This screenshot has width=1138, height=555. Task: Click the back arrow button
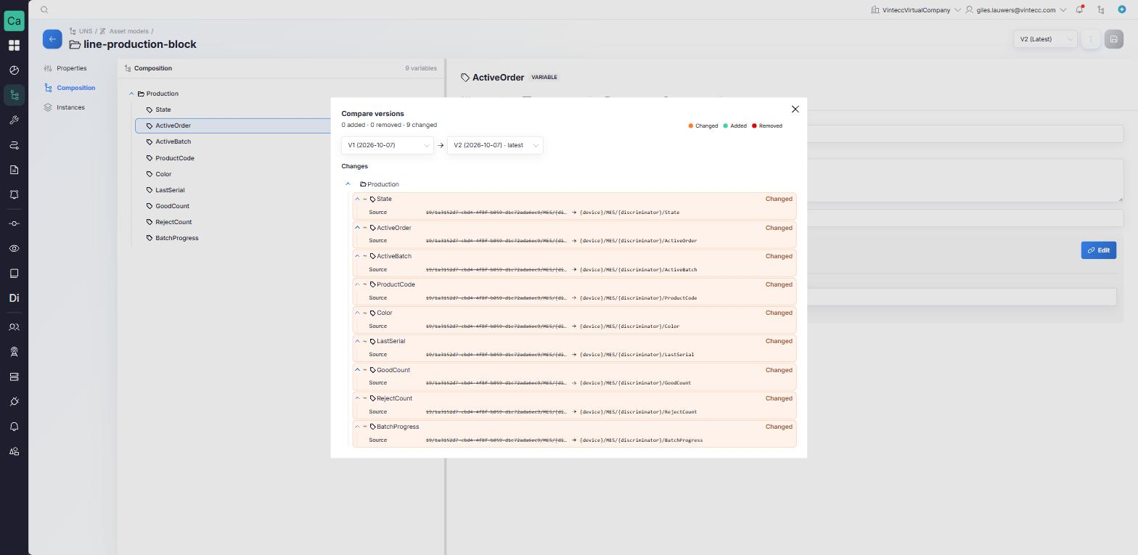point(52,39)
